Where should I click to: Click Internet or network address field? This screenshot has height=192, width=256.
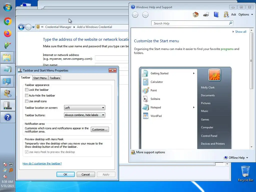[x=112, y=58]
